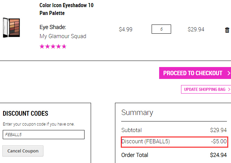231x163 pixels.
Task: Open the Color Icon Eyeshadow 10 Pan Palette title
Action: 66,9
